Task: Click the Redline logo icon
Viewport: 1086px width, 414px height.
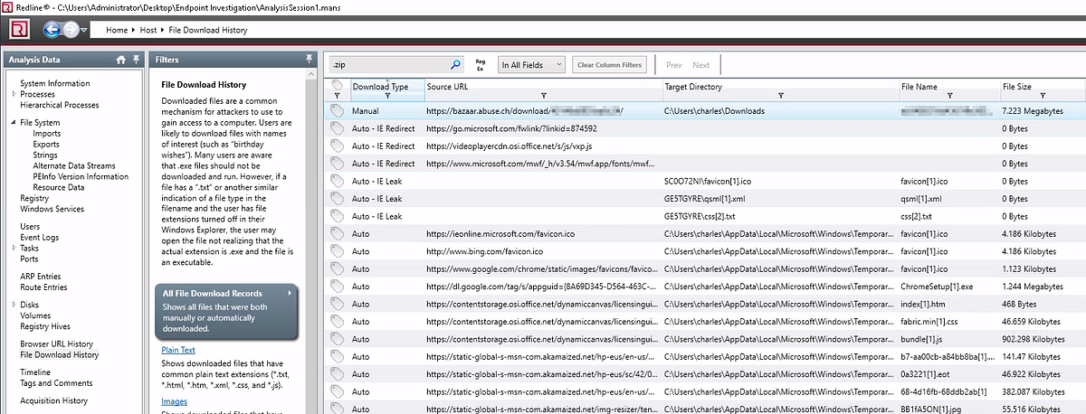Action: coord(19,30)
